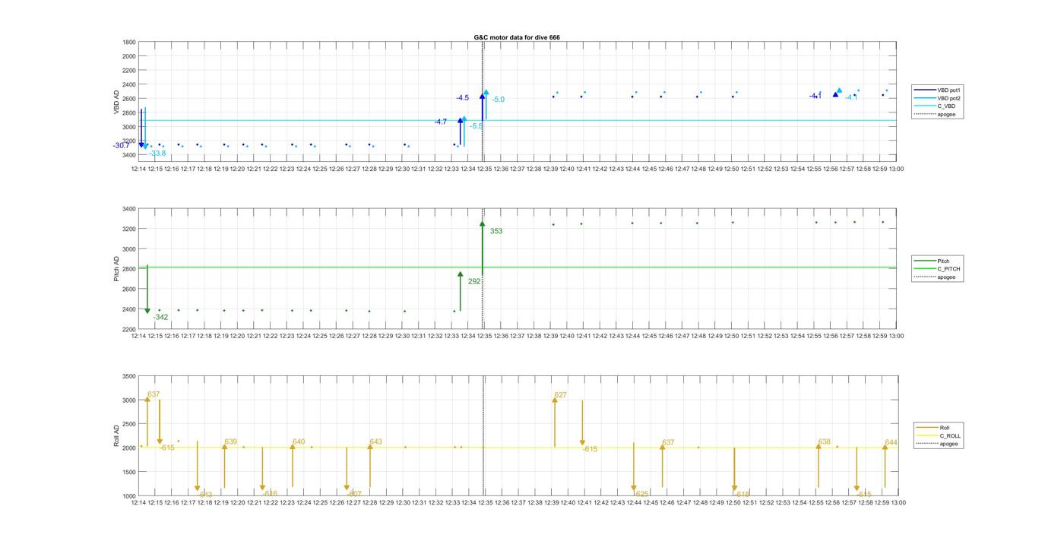Click the '639' roll annotation

[231, 442]
